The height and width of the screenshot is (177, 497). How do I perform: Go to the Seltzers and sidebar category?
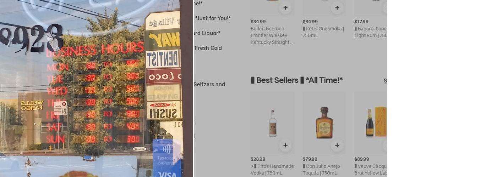point(209,84)
